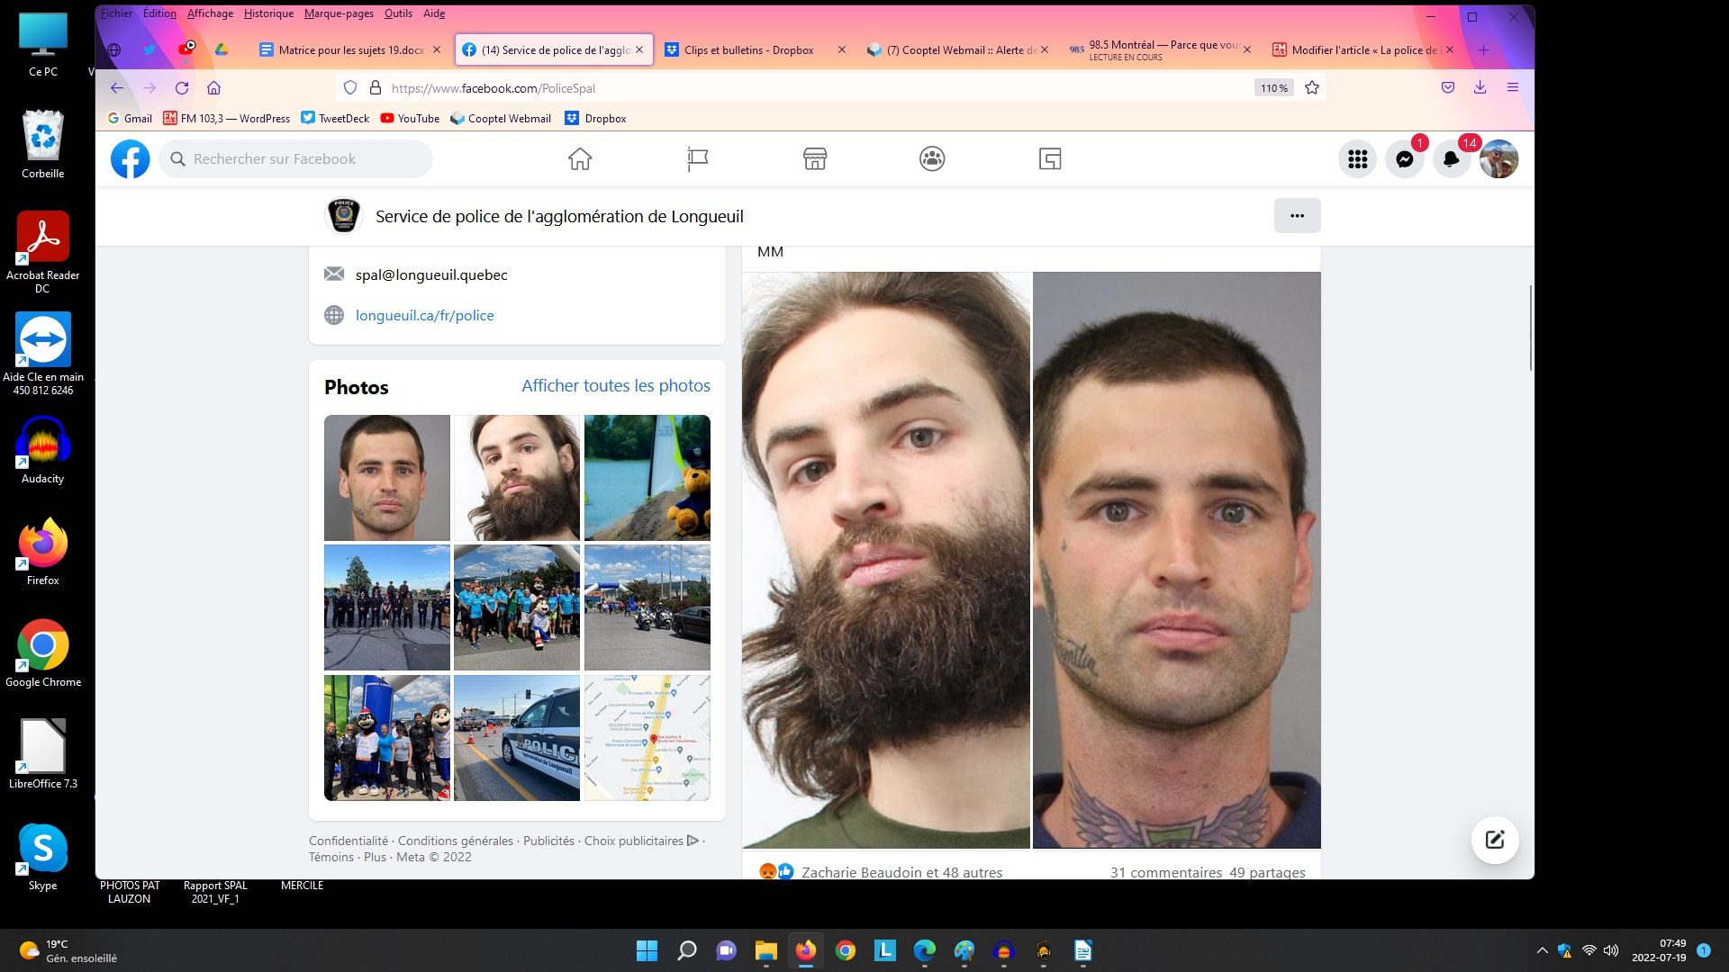Open page options three-dots button
The image size is (1729, 972).
1297,216
